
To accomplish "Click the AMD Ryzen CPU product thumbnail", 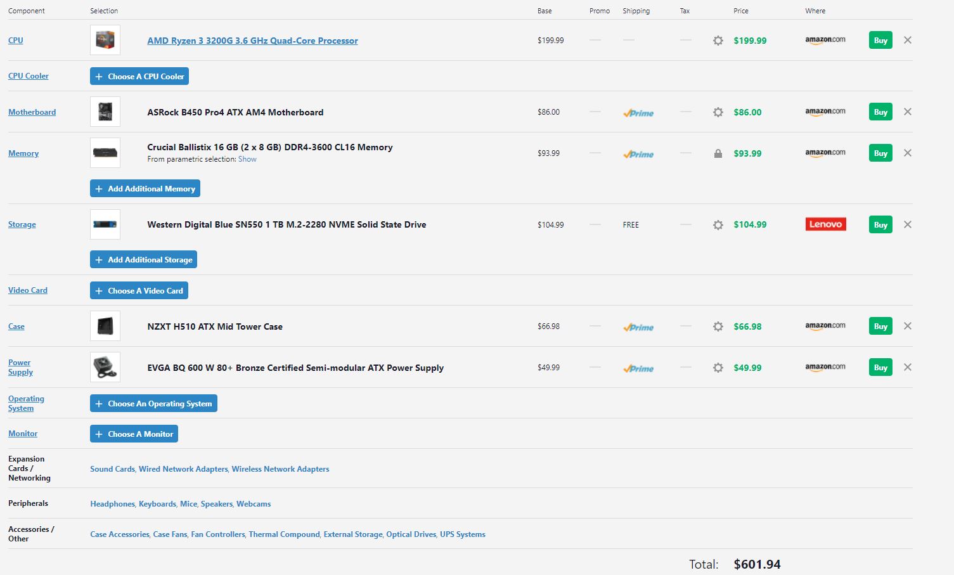I will (x=105, y=40).
